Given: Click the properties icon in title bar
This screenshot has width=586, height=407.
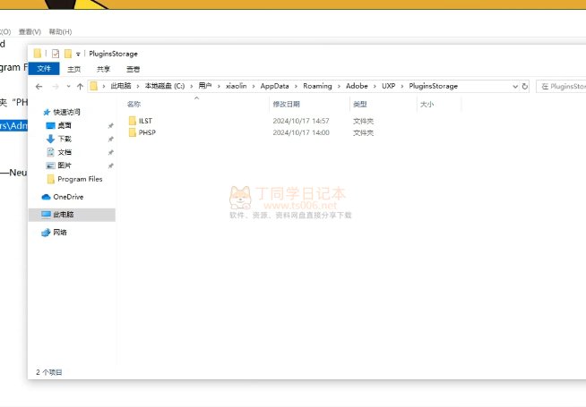Looking at the screenshot, I should pyautogui.click(x=56, y=54).
